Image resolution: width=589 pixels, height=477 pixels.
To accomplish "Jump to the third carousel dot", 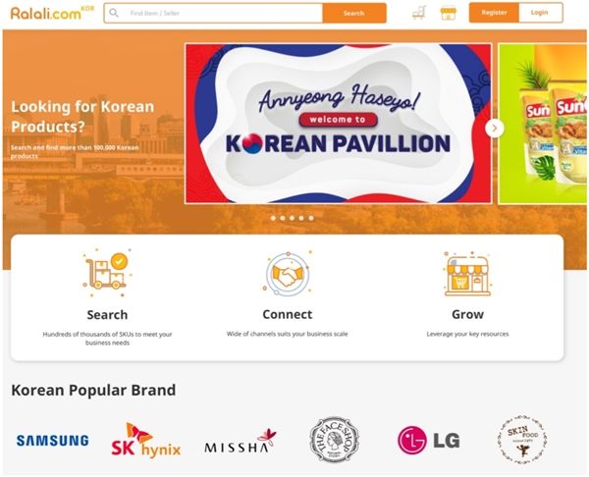I will click(x=292, y=218).
